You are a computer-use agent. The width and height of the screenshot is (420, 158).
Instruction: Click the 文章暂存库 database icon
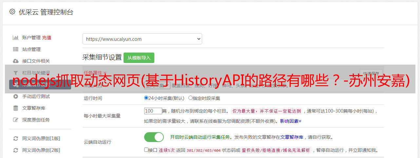point(15,108)
